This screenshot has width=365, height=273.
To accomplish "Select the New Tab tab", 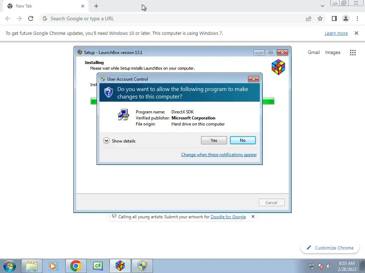I will click(45, 6).
